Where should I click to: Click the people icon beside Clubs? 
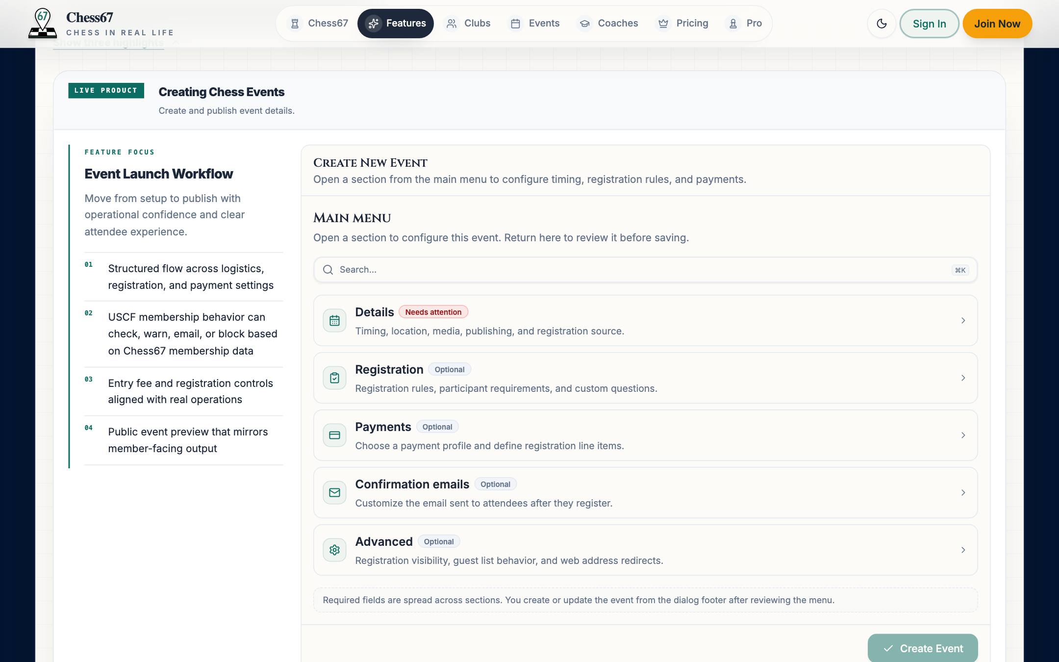click(x=452, y=24)
